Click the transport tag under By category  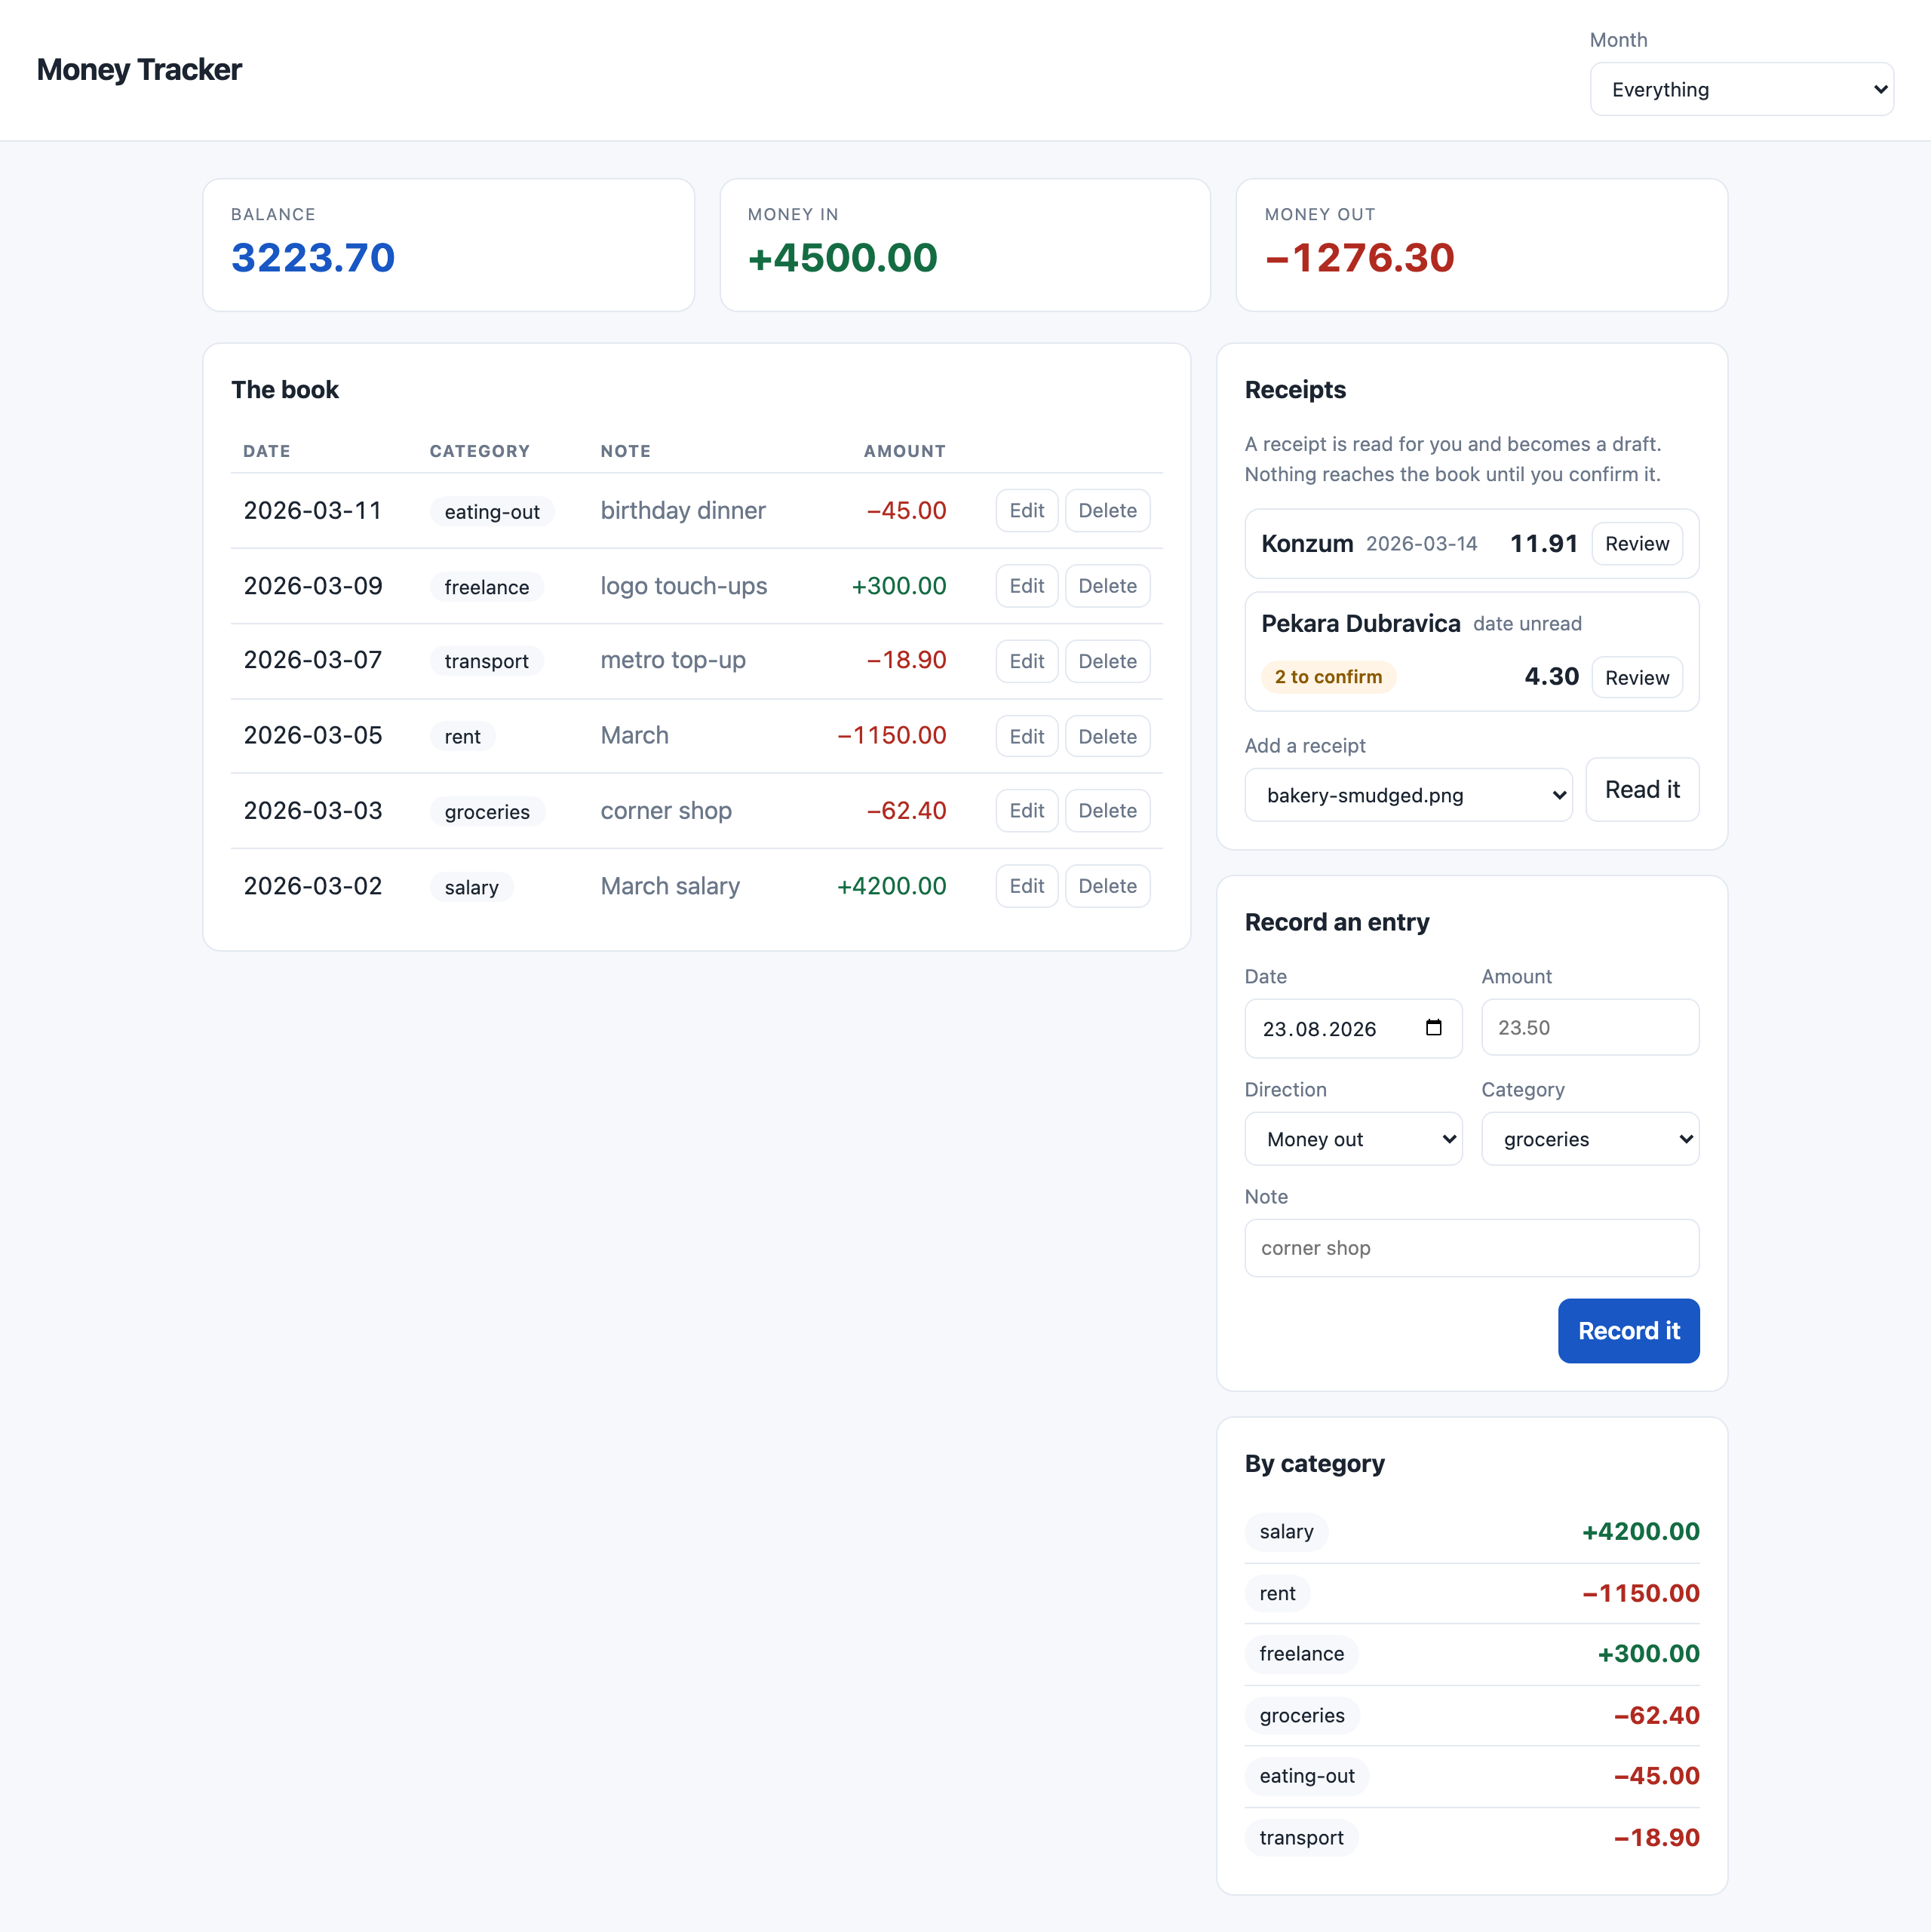[x=1300, y=1838]
